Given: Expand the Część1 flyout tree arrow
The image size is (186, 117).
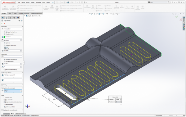Looking at the screenshot, I should 24,16.
